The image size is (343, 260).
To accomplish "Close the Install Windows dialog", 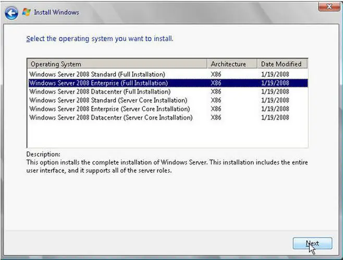I will [x=329, y=7].
